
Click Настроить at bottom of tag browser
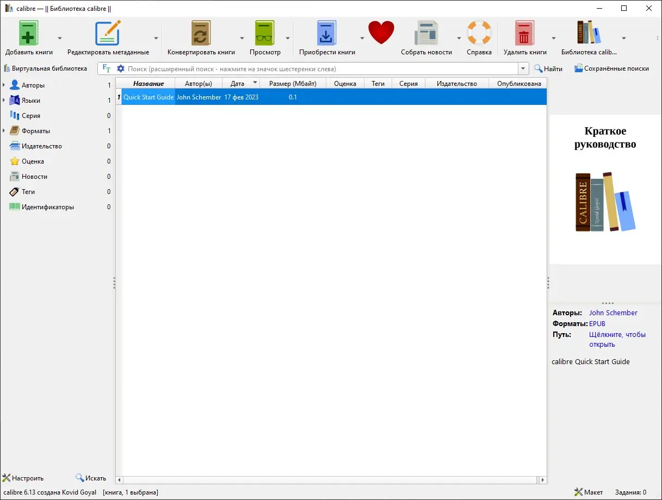[23, 478]
